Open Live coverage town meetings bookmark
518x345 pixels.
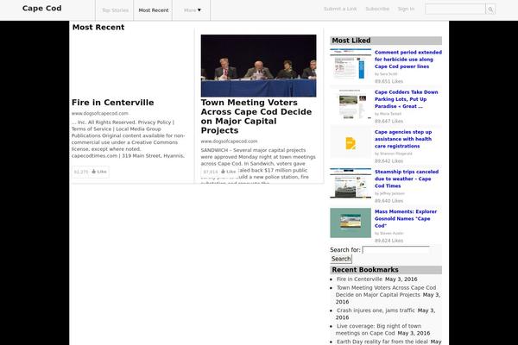click(x=378, y=329)
